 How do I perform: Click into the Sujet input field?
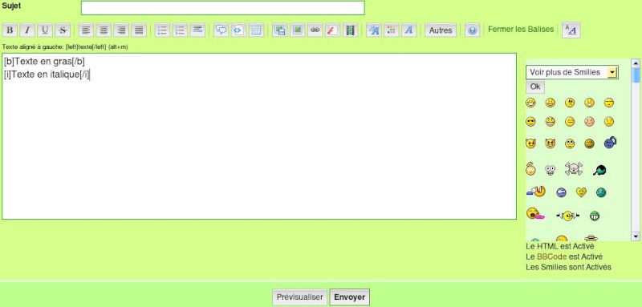[223, 8]
